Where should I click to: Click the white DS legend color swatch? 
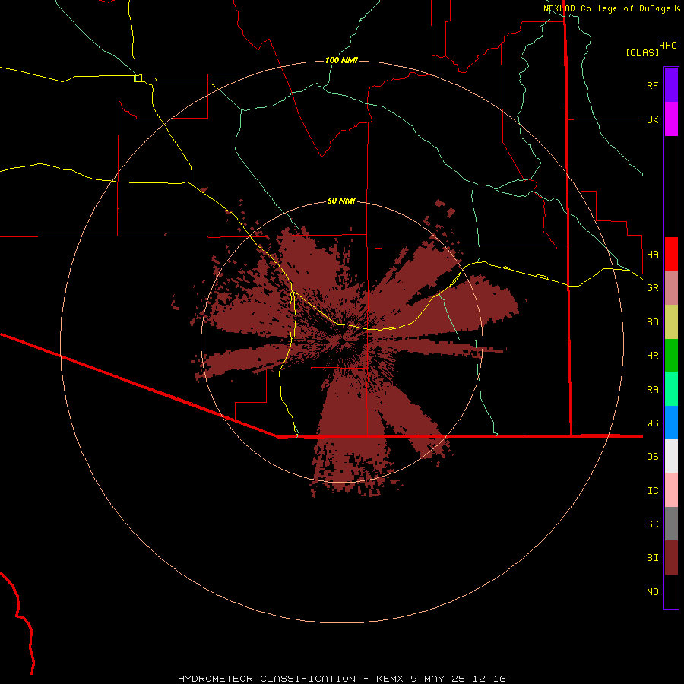point(671,456)
